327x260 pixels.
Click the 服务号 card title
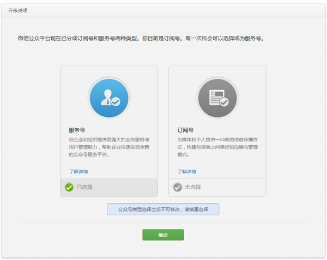click(77, 131)
